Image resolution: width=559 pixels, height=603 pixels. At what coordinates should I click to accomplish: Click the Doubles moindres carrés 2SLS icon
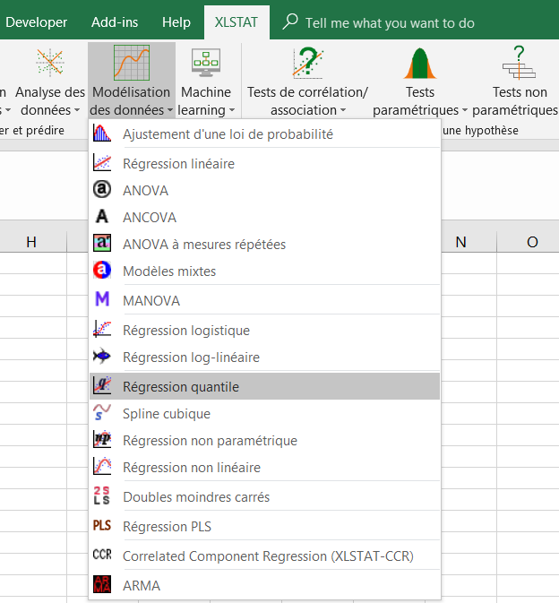pos(102,496)
